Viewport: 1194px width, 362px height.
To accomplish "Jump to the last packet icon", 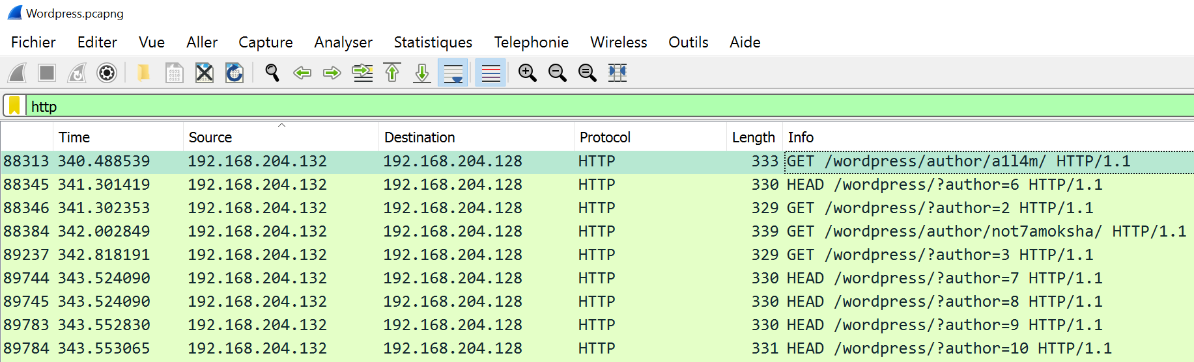I will pos(422,73).
